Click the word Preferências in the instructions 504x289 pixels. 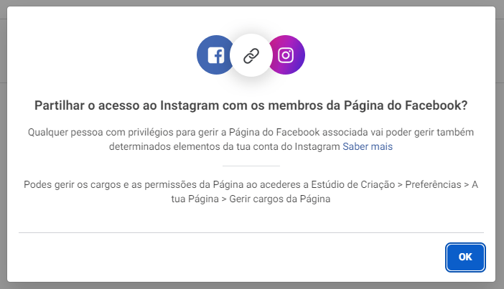click(434, 184)
